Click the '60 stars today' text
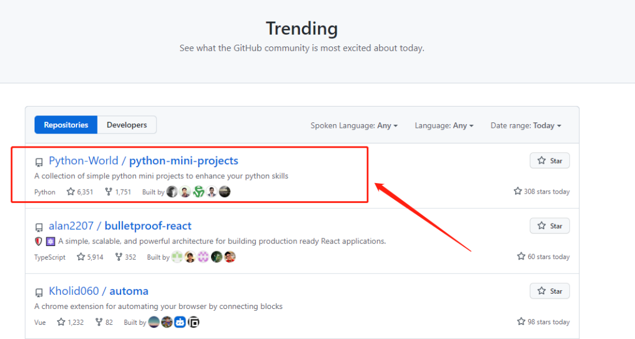This screenshot has height=339, width=635. pyautogui.click(x=543, y=257)
